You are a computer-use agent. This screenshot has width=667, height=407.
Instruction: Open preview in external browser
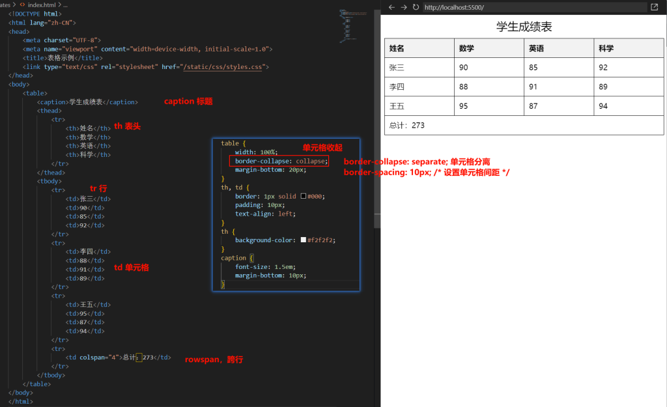[654, 7]
